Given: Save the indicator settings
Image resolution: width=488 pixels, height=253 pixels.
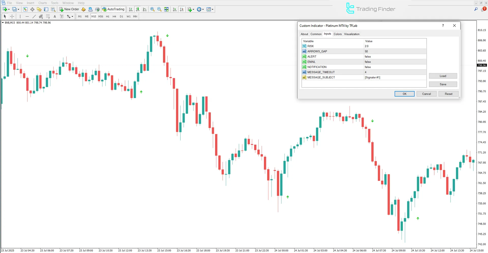Looking at the screenshot, I should (443, 84).
